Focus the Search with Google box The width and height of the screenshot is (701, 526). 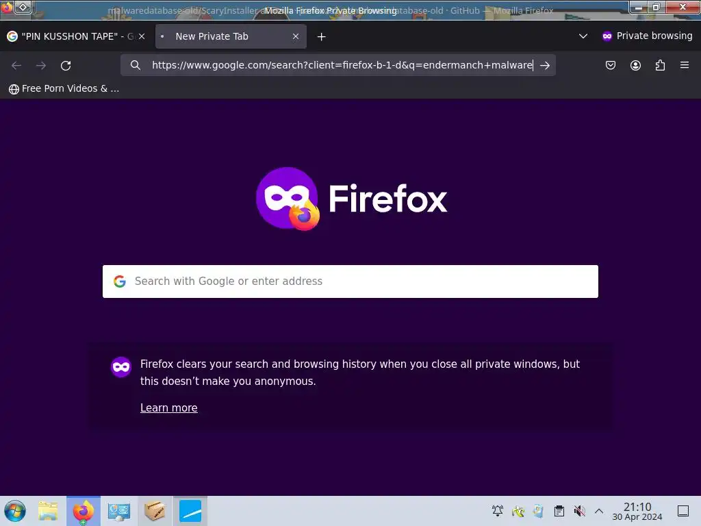350,281
